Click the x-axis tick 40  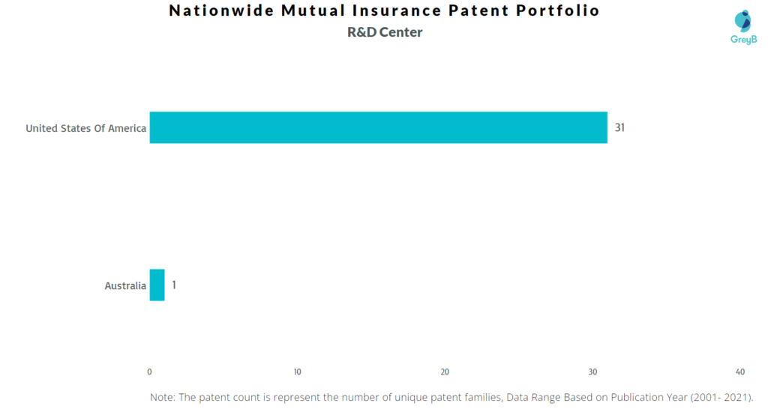tap(740, 372)
